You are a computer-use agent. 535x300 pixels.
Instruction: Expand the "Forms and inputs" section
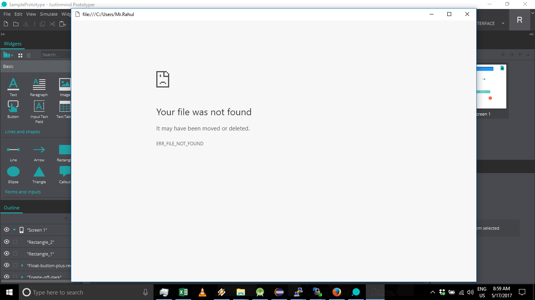click(x=23, y=192)
